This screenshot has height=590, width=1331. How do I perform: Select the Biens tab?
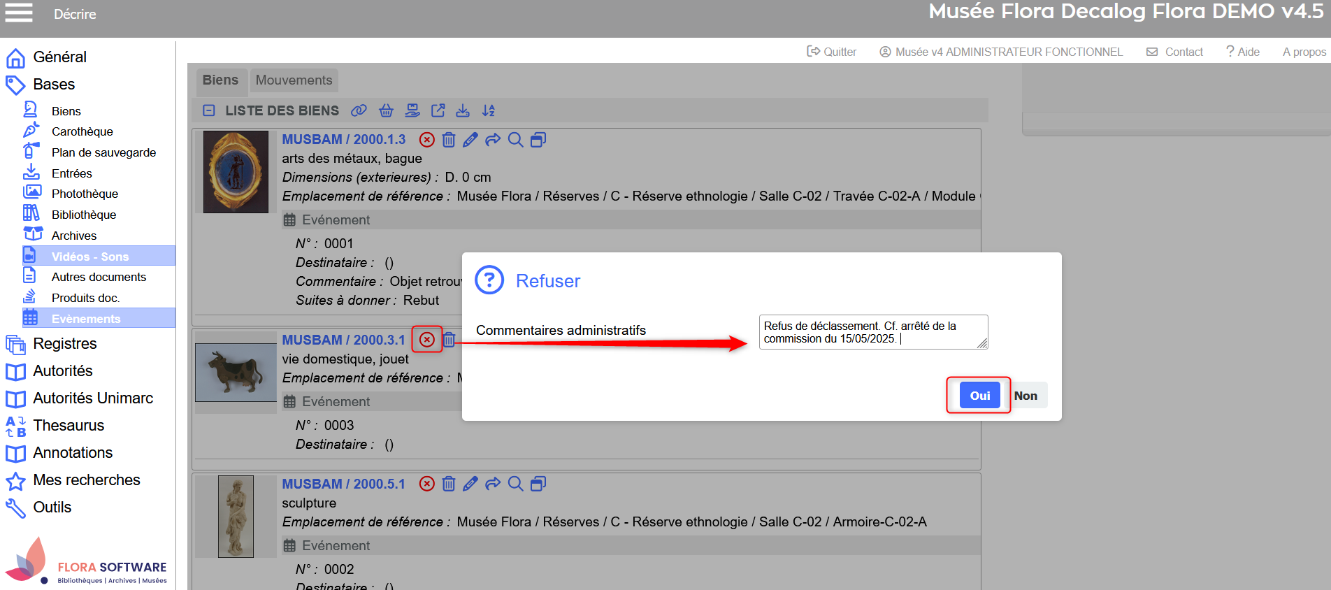[x=220, y=80]
